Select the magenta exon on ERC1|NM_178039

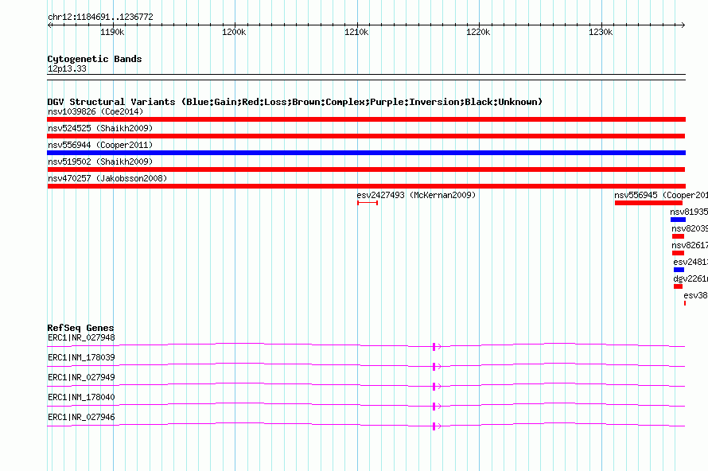(434, 367)
